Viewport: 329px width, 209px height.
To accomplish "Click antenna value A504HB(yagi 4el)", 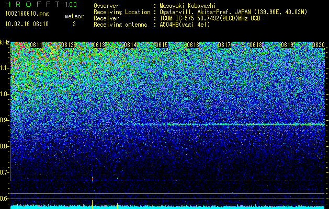I will 185,25.
